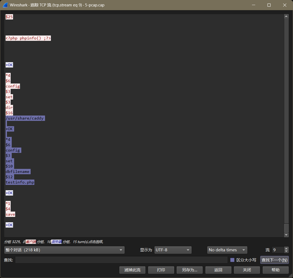293x278 pixels.
Task: Open the UTF-8 display format dropdown
Action: (173, 250)
